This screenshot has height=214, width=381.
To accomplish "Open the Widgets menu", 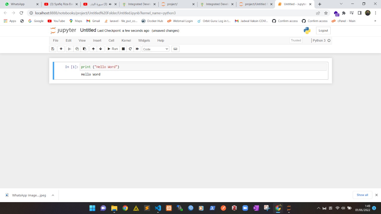I will pyautogui.click(x=144, y=40).
